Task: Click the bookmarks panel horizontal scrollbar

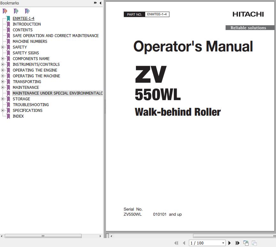Action: (x=43, y=236)
